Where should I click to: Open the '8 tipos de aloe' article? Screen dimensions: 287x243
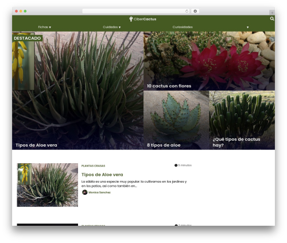(164, 145)
